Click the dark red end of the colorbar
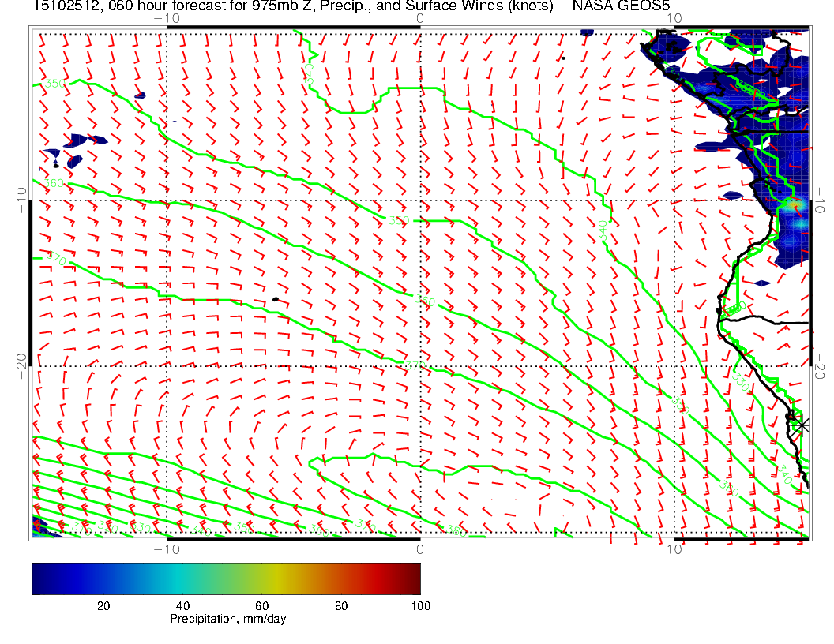Screen dimensions: 834x644 tap(415, 578)
